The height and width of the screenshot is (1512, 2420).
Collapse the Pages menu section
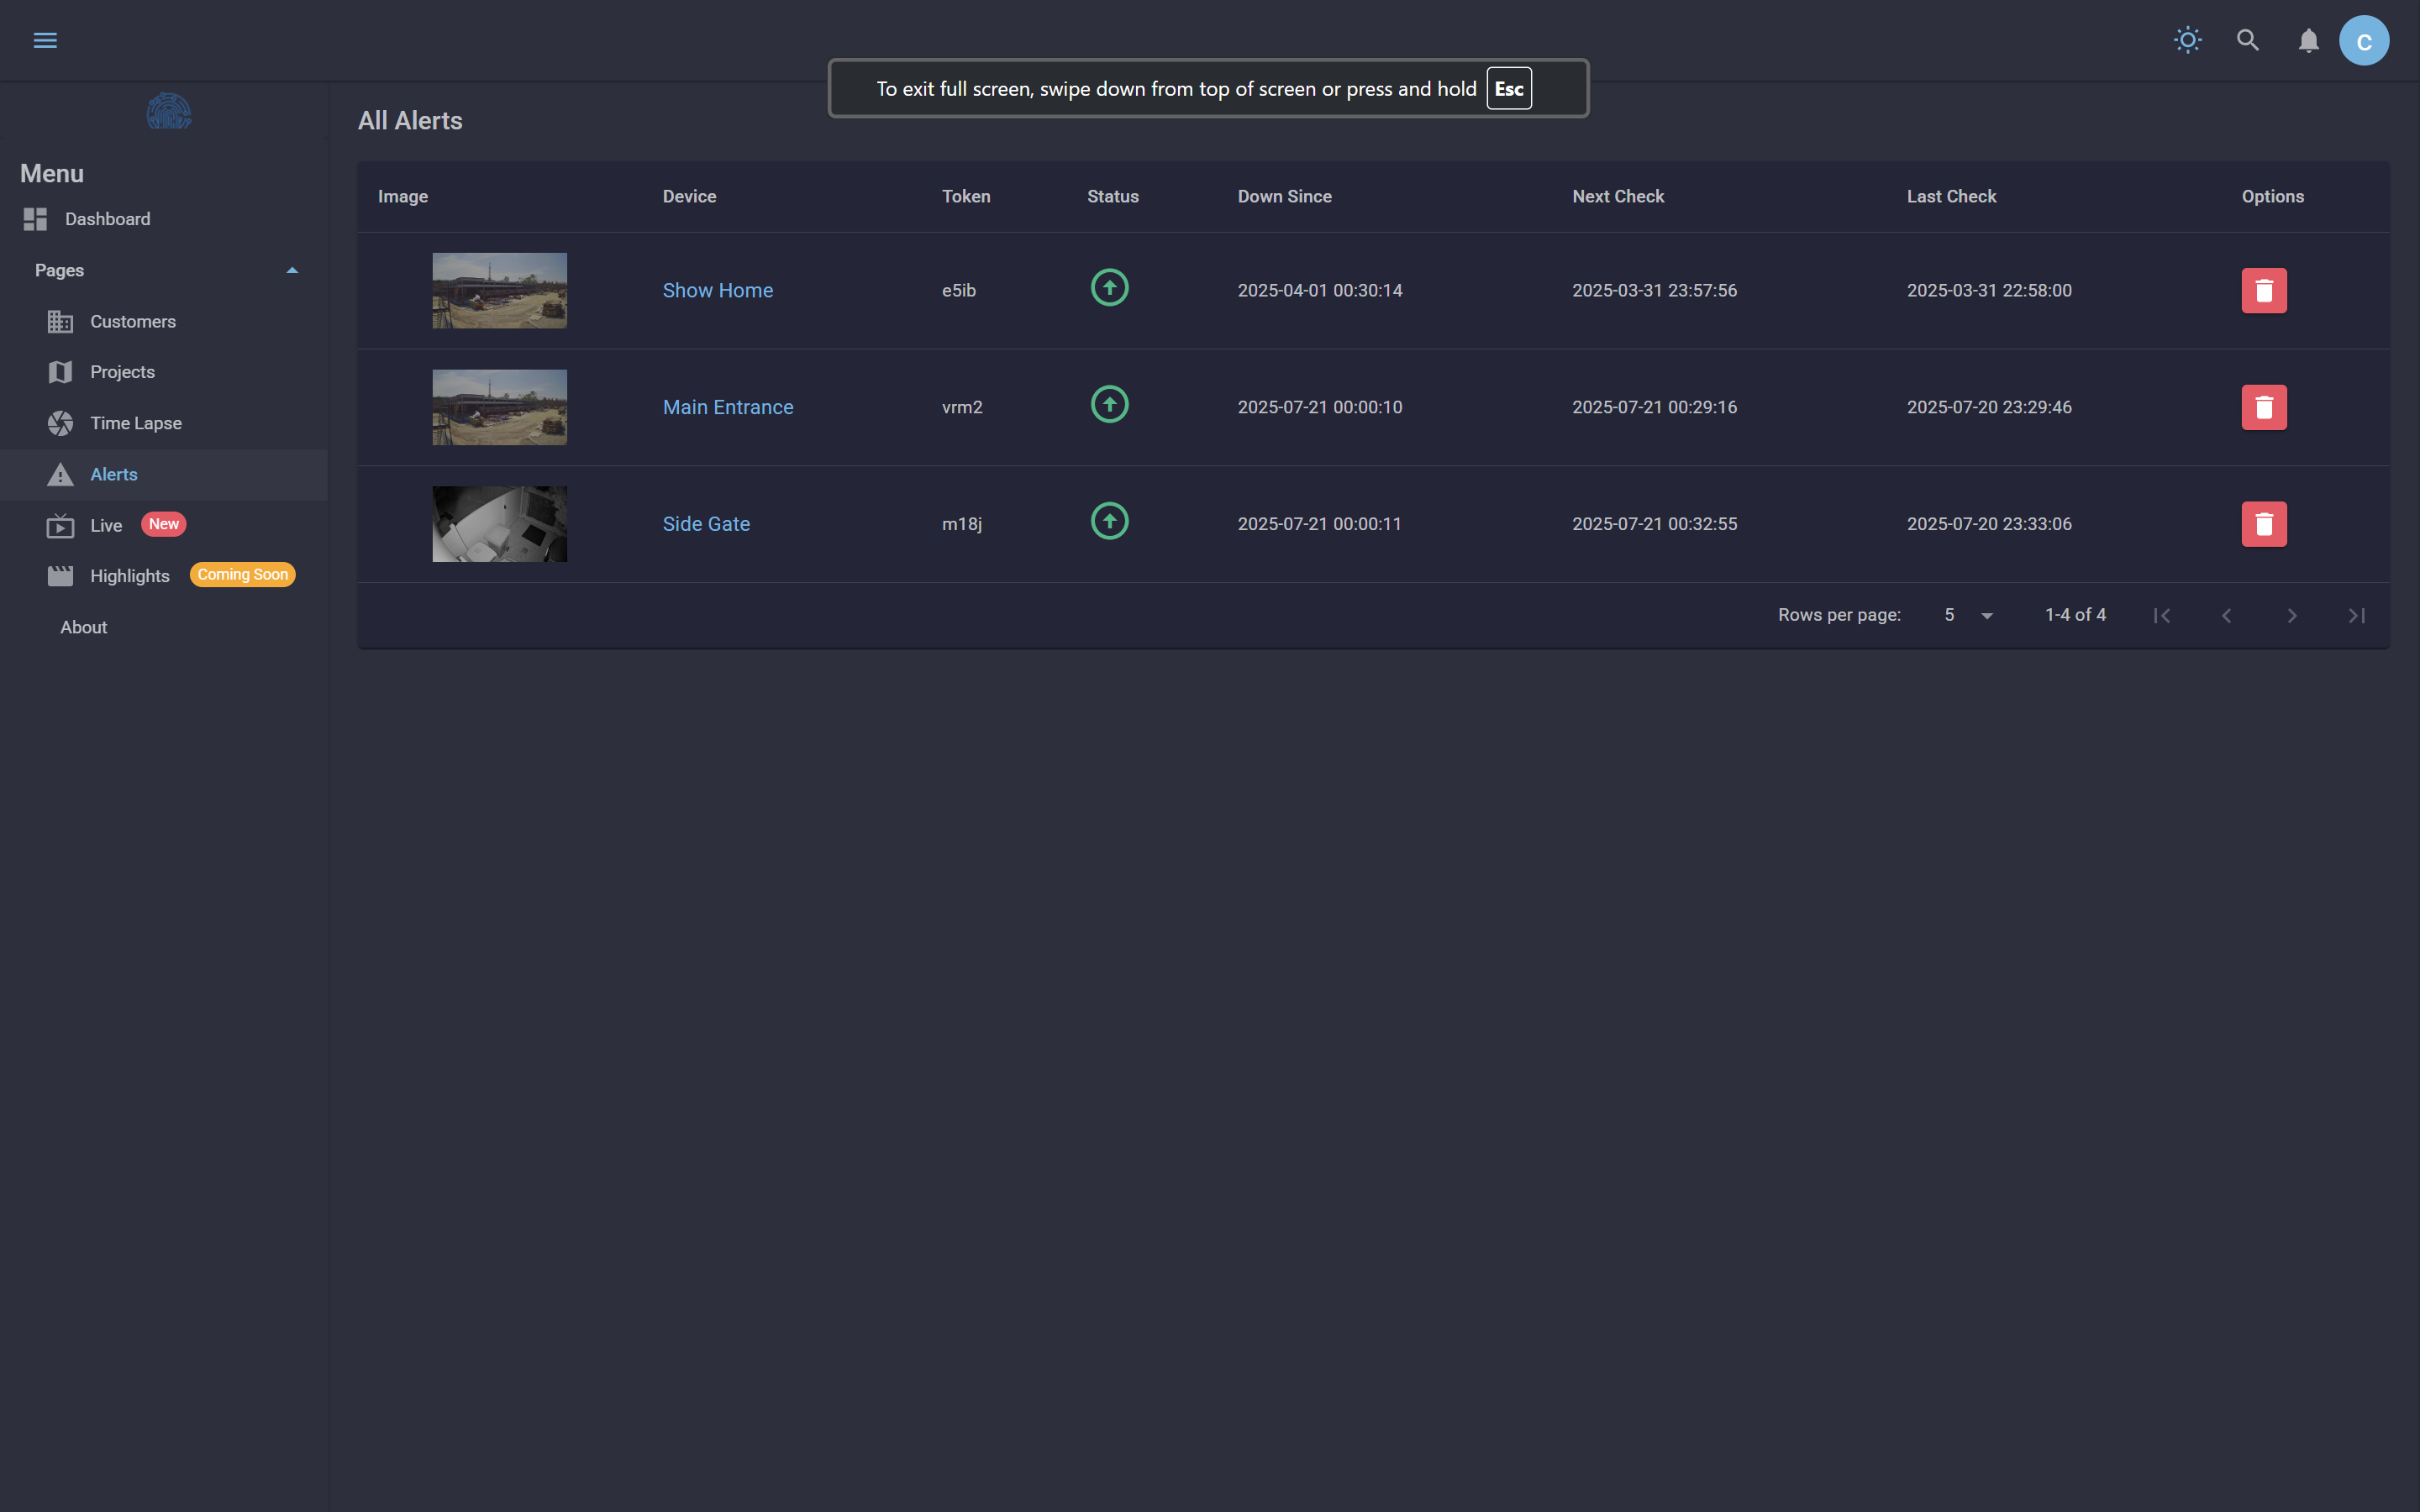pyautogui.click(x=292, y=271)
